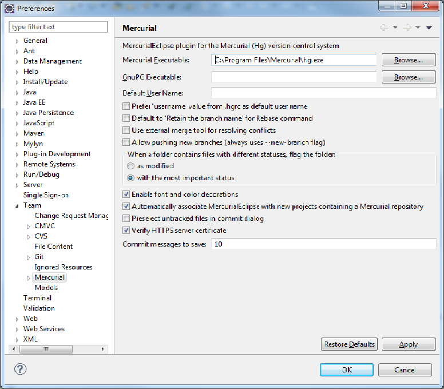Select the Help preferences item
The image size is (444, 389).
[x=30, y=72]
